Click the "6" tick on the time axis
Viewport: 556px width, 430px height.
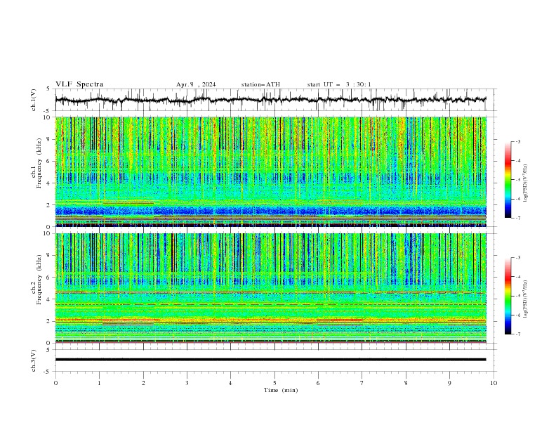pos(318,383)
